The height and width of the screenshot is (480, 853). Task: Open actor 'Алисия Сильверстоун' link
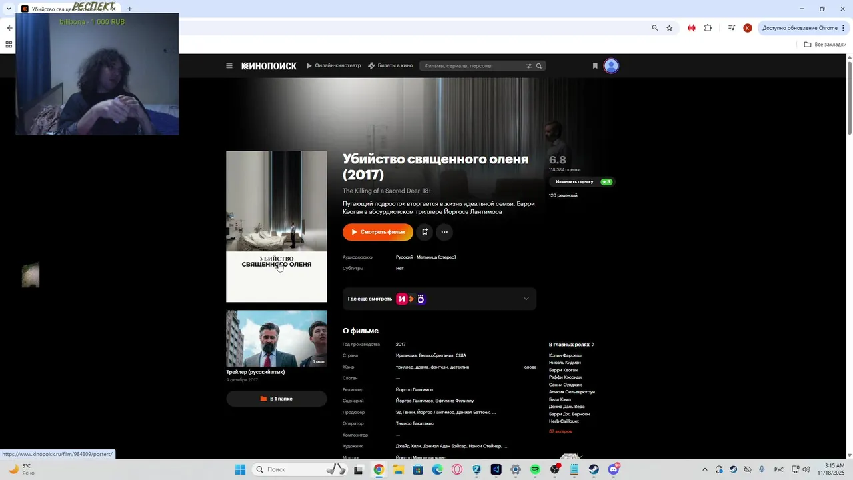572,392
